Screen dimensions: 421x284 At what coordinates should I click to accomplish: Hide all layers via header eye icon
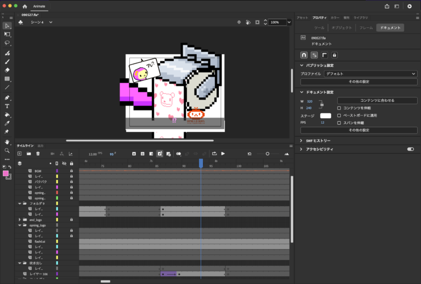click(x=64, y=164)
